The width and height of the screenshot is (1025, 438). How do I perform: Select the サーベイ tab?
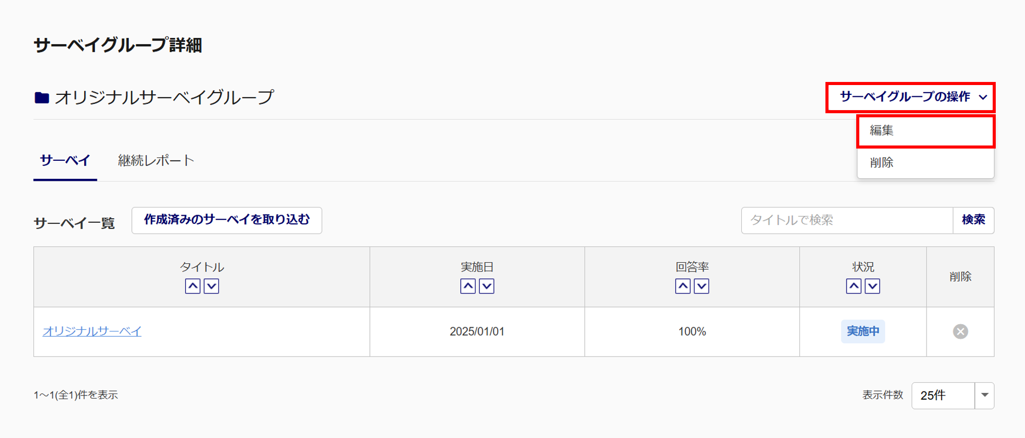65,160
